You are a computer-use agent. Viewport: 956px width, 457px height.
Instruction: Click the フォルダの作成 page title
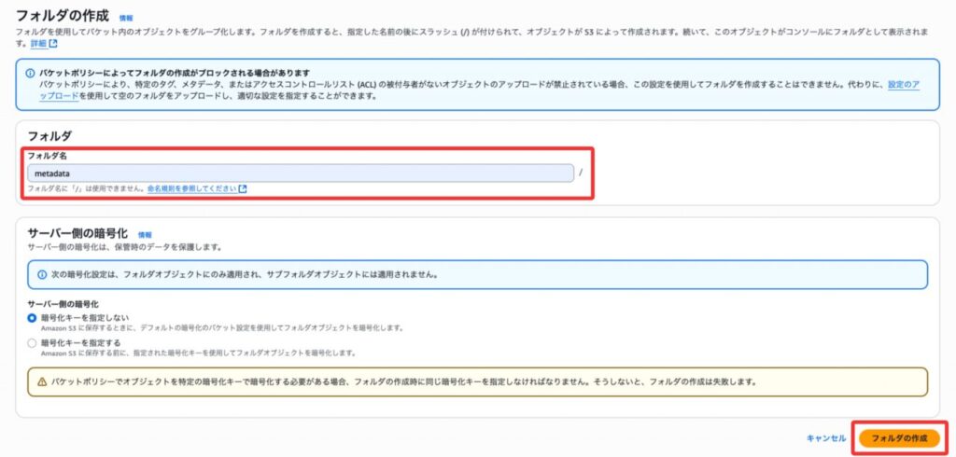63,17
